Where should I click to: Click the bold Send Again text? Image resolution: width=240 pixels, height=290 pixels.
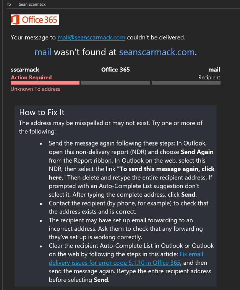pos(197,152)
